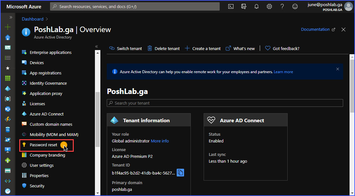Open What's new
The image size is (355, 196).
pos(240,48)
